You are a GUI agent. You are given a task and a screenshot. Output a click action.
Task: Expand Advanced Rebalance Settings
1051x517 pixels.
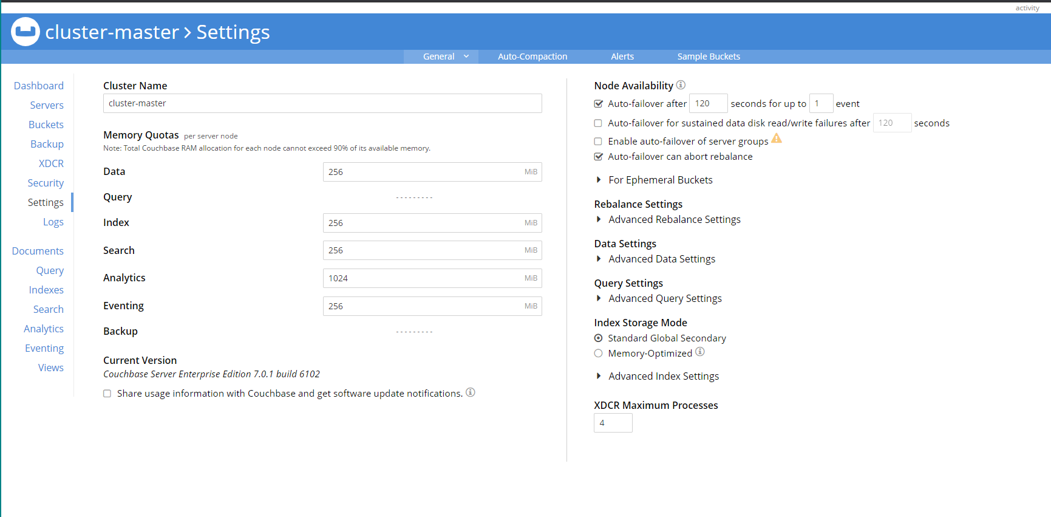[x=667, y=219]
